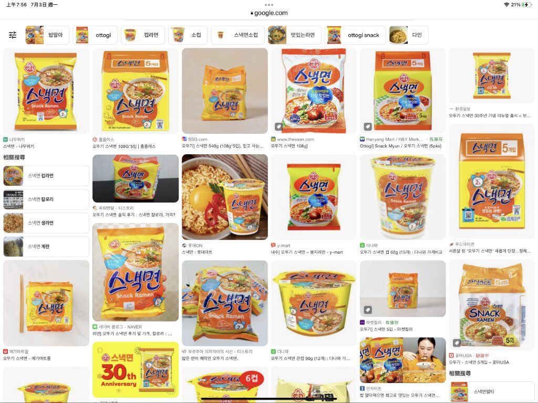
Task: Open the search filters tune icon
Action: [x=13, y=35]
